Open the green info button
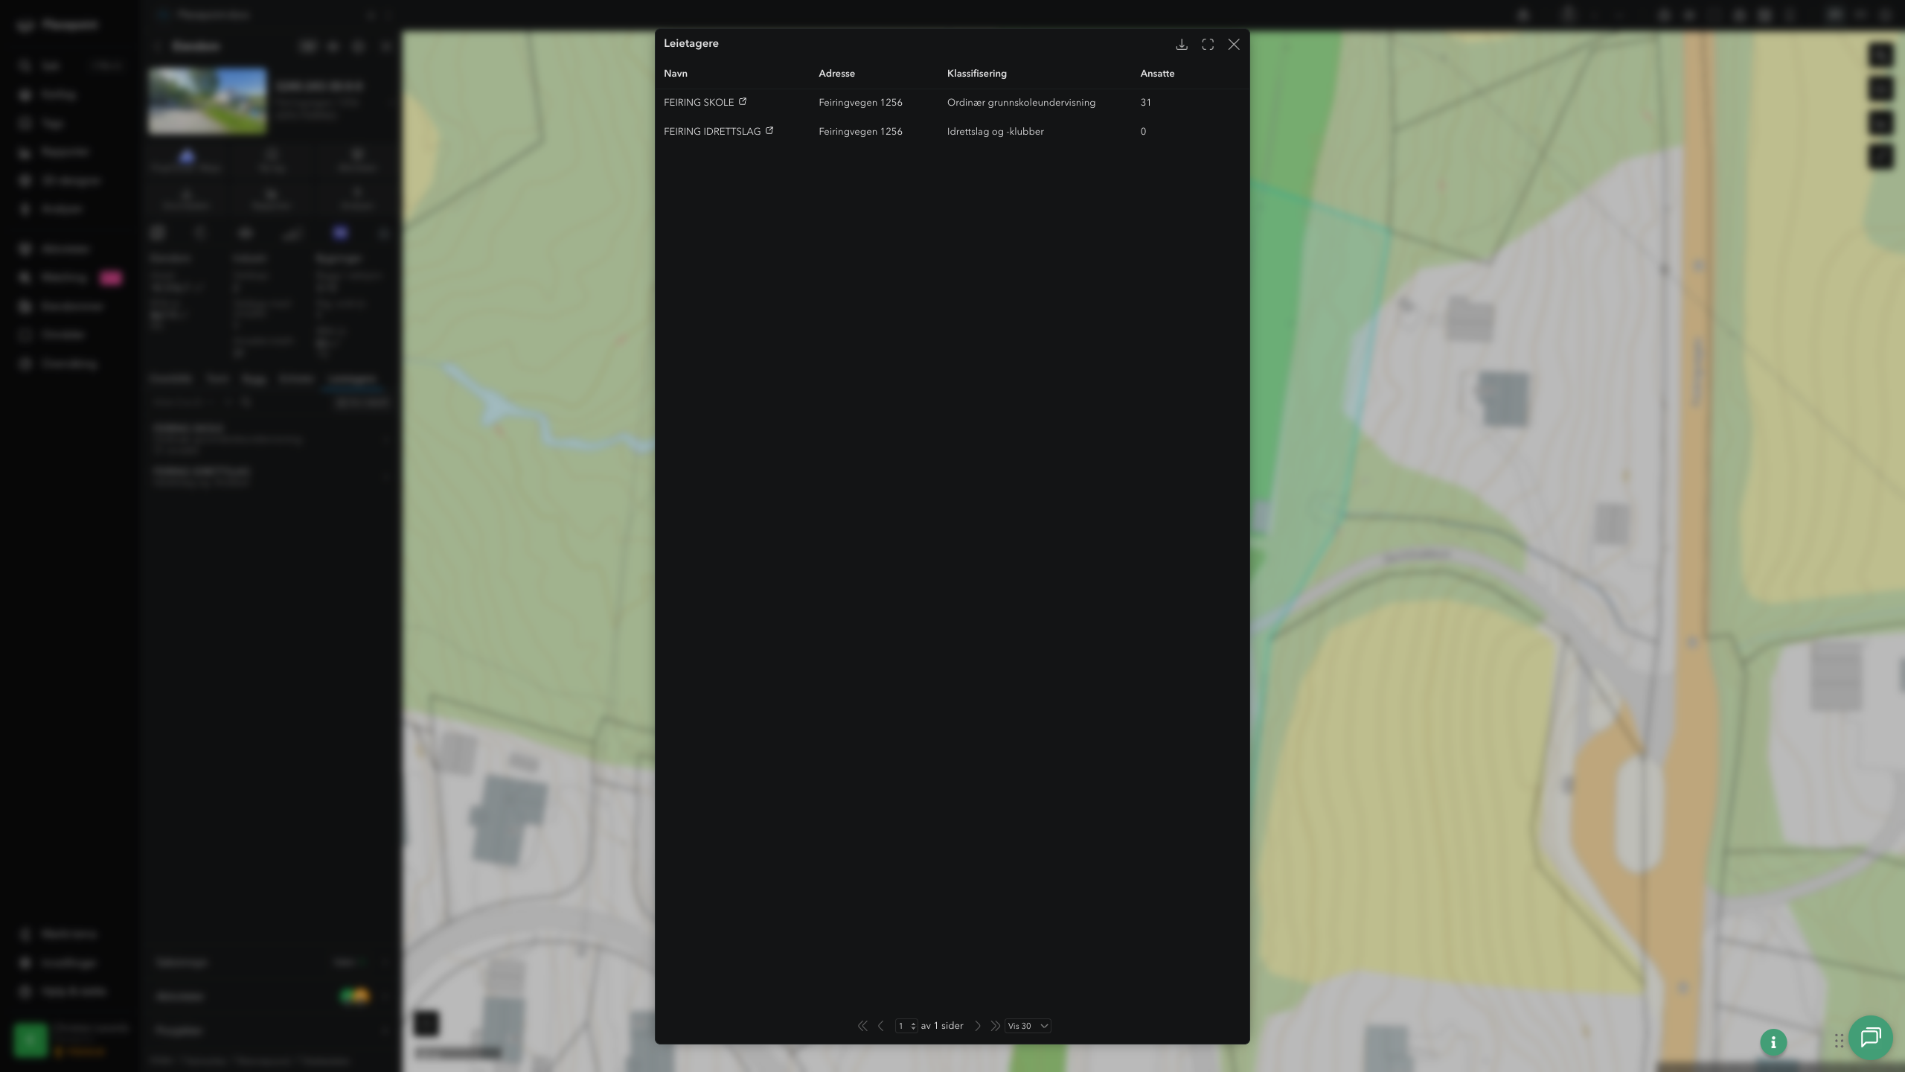This screenshot has width=1905, height=1072. click(1773, 1042)
